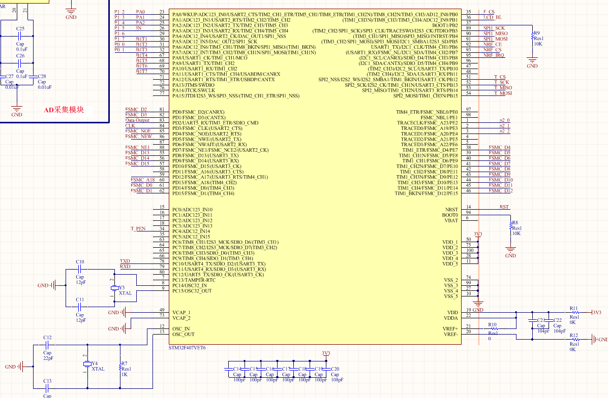The height and width of the screenshot is (398, 608).
Task: Click capacitor C10 12pF symbol
Action: [79, 269]
